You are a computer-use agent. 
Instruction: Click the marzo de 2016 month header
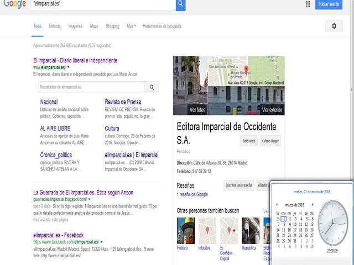(295, 205)
